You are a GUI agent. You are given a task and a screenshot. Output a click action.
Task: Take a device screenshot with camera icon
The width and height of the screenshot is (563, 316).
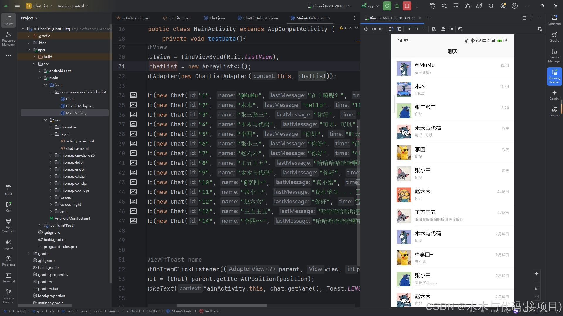click(x=443, y=29)
